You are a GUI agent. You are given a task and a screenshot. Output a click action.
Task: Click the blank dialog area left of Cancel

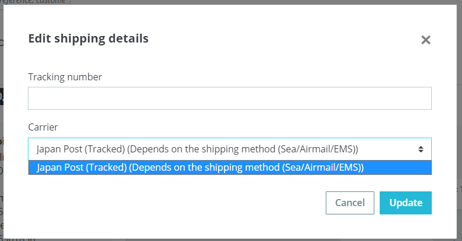tap(177, 203)
